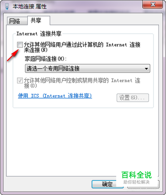Click the 本地连接 属性 title bar text
This screenshot has height=195, width=166.
click(30, 6)
